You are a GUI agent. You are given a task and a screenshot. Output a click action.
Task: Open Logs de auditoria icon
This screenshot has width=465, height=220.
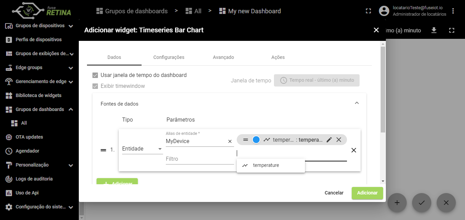click(x=9, y=179)
